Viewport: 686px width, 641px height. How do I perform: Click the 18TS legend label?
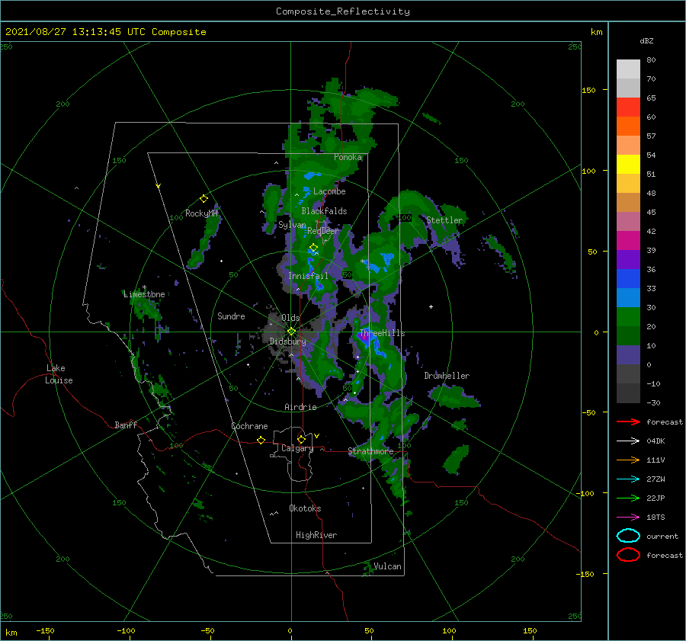[656, 518]
